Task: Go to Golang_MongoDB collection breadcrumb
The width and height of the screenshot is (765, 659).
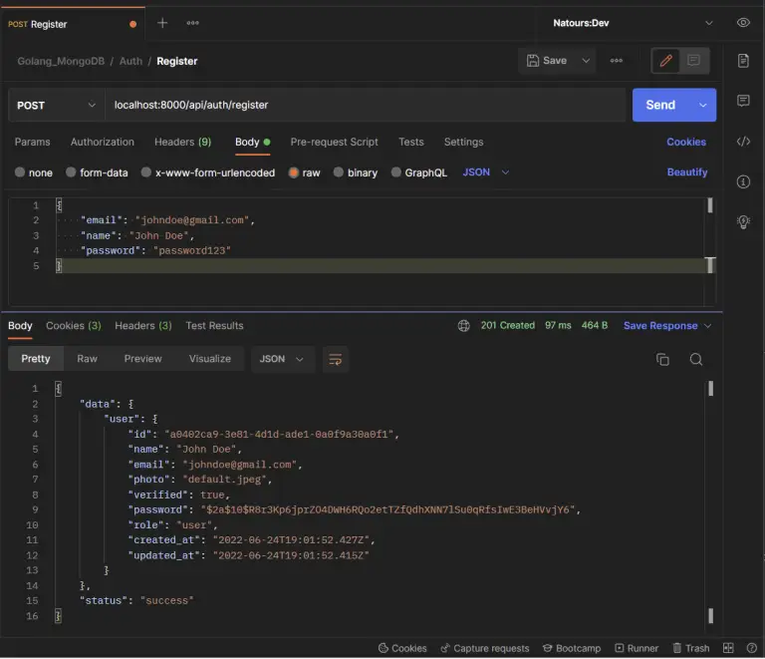Action: click(x=61, y=61)
